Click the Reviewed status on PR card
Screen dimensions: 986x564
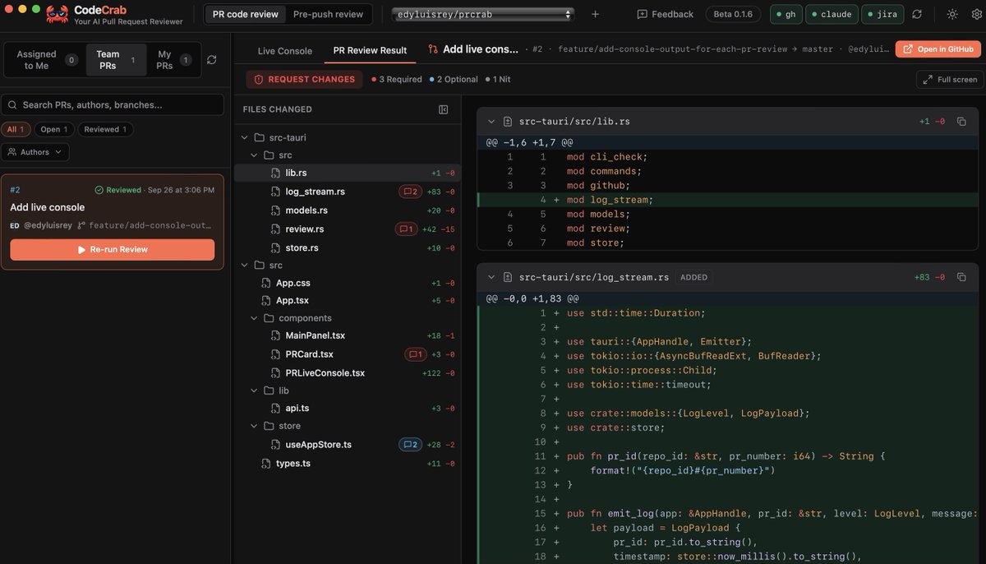pos(118,190)
